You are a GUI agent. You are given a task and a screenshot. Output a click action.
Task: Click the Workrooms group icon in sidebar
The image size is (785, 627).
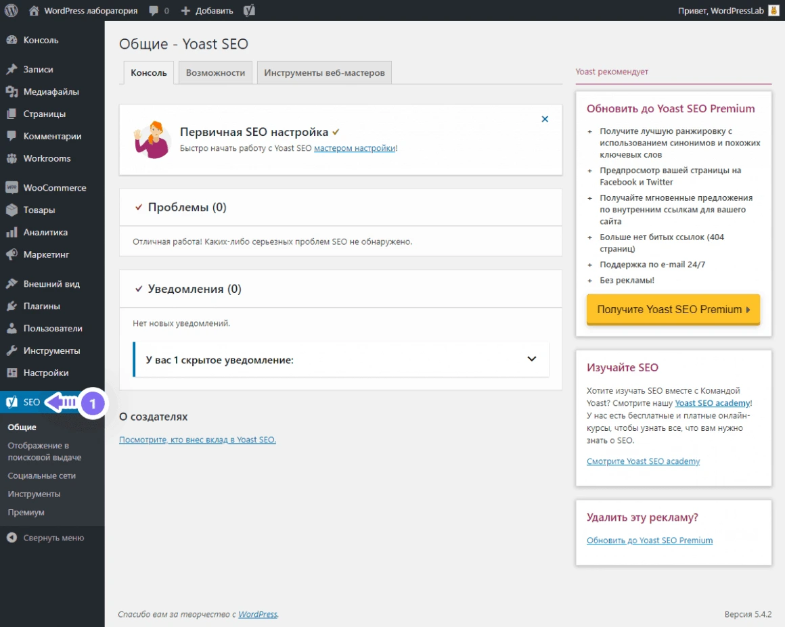point(12,158)
